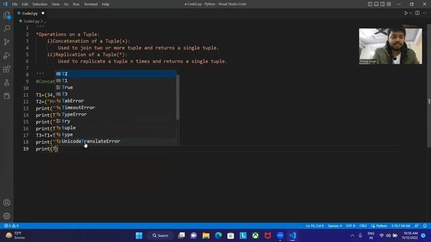Open editor More Actions ellipsis
Screen dimensions: 431x242
point(425,13)
